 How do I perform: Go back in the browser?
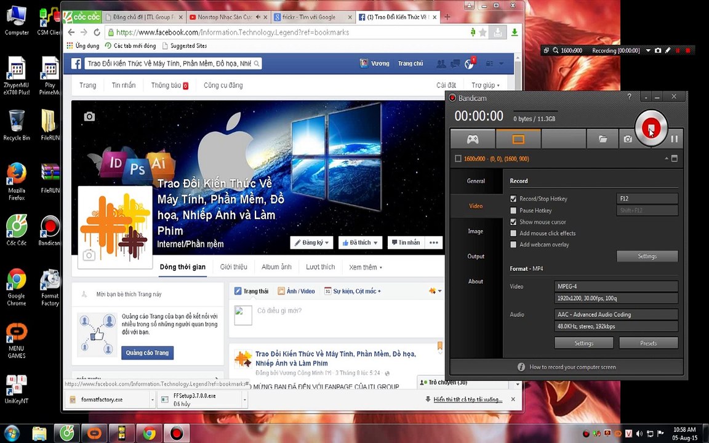(x=71, y=33)
